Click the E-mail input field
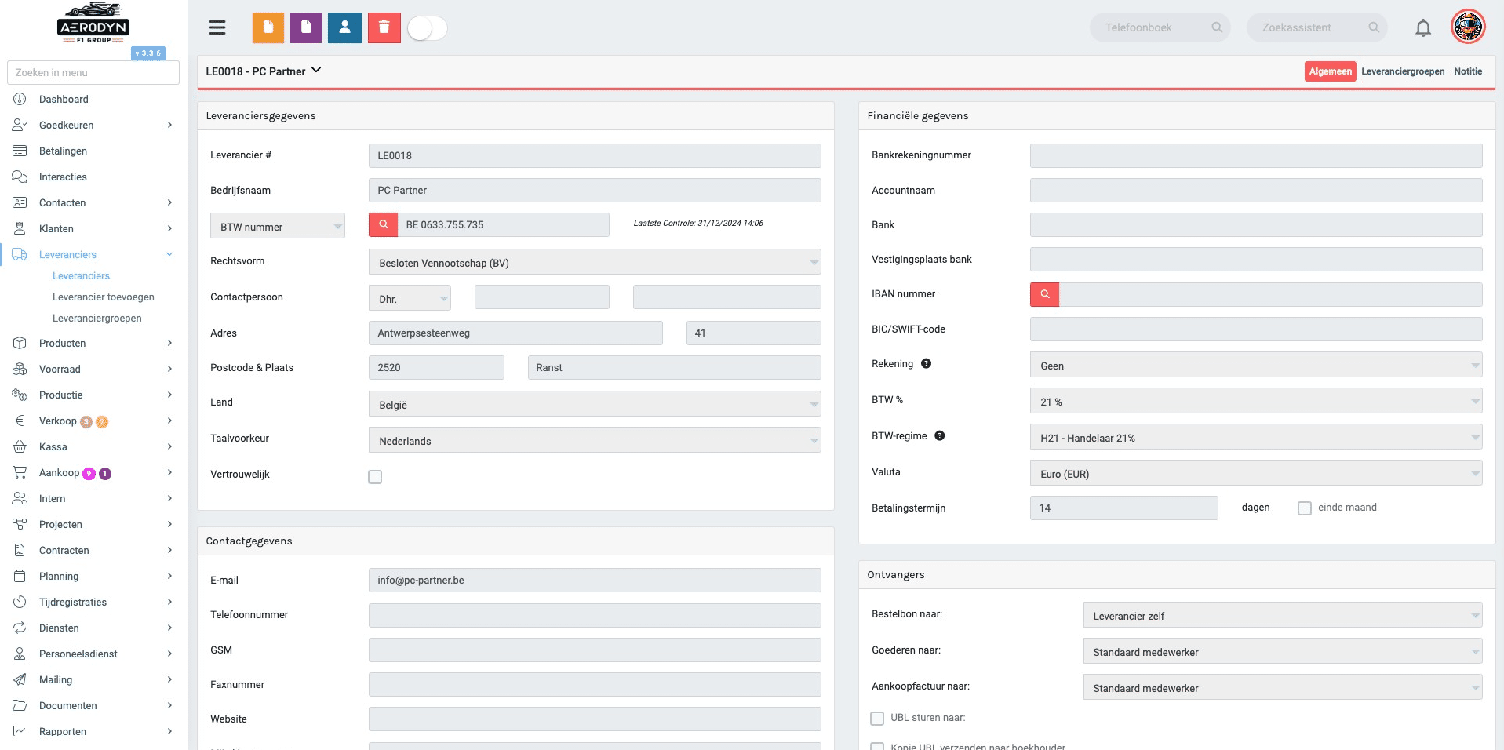 [595, 581]
